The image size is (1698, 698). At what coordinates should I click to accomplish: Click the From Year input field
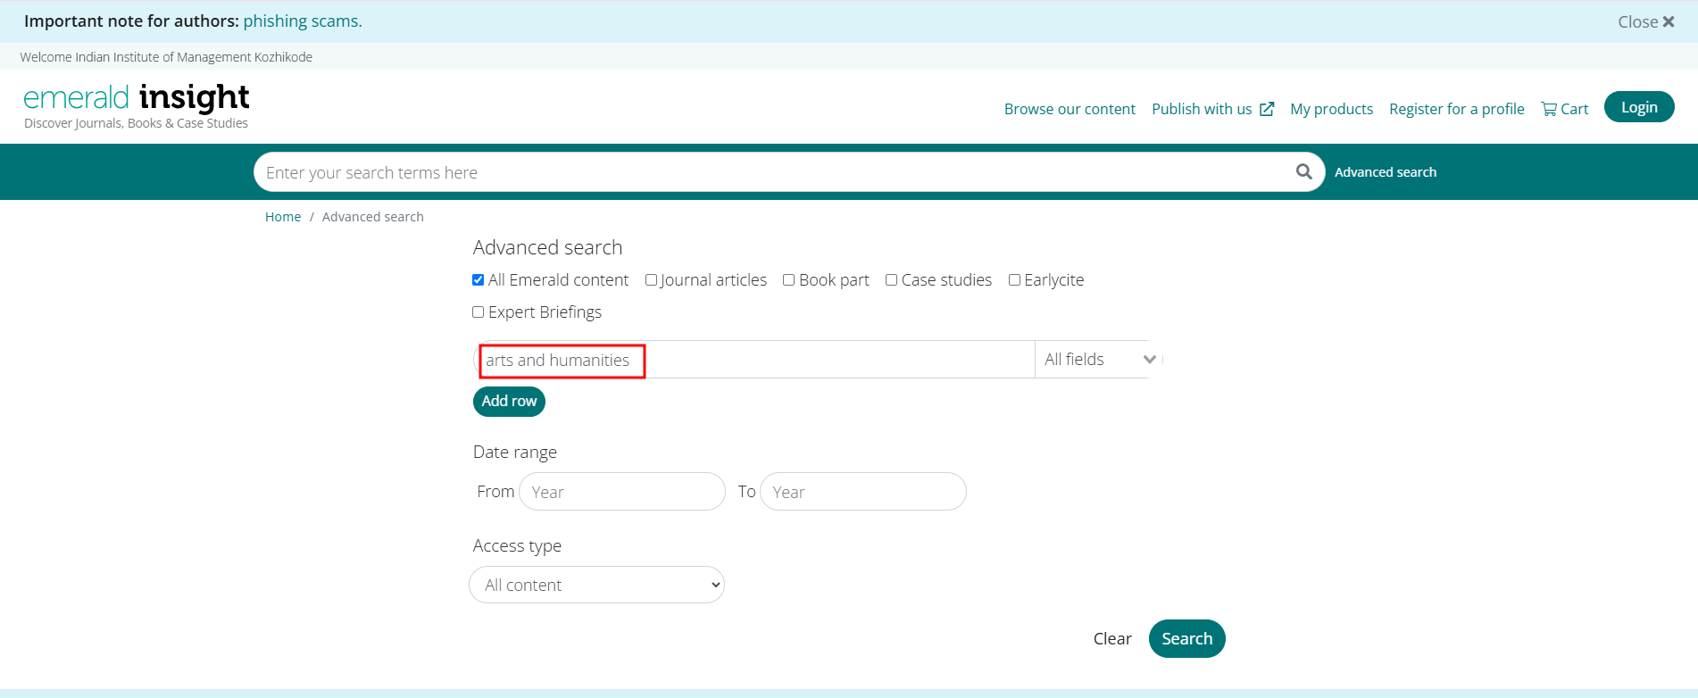[x=621, y=492]
